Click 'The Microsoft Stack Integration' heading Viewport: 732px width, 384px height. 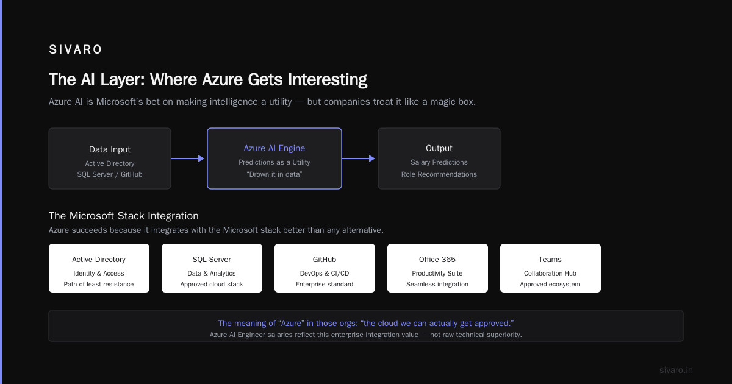tap(124, 216)
